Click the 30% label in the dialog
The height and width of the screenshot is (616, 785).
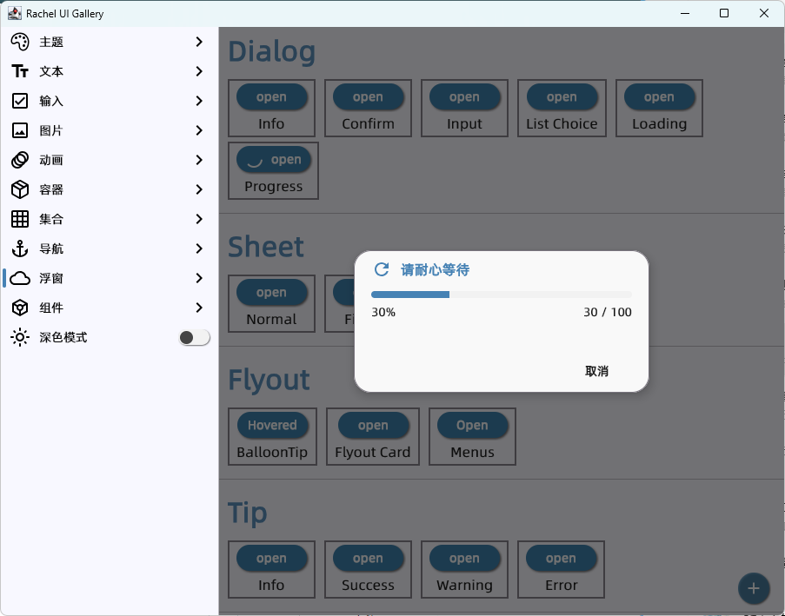(x=383, y=312)
